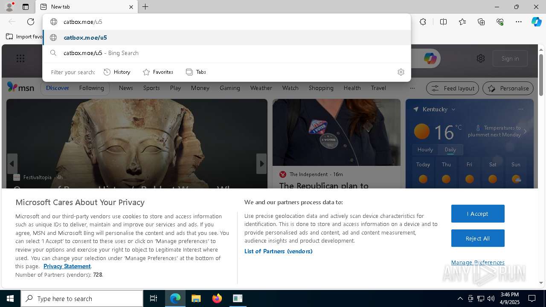Close the New tab
This screenshot has width=546, height=307.
tap(131, 7)
